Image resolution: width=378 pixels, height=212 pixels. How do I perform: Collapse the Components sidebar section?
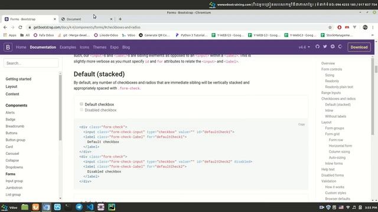(x=17, y=105)
